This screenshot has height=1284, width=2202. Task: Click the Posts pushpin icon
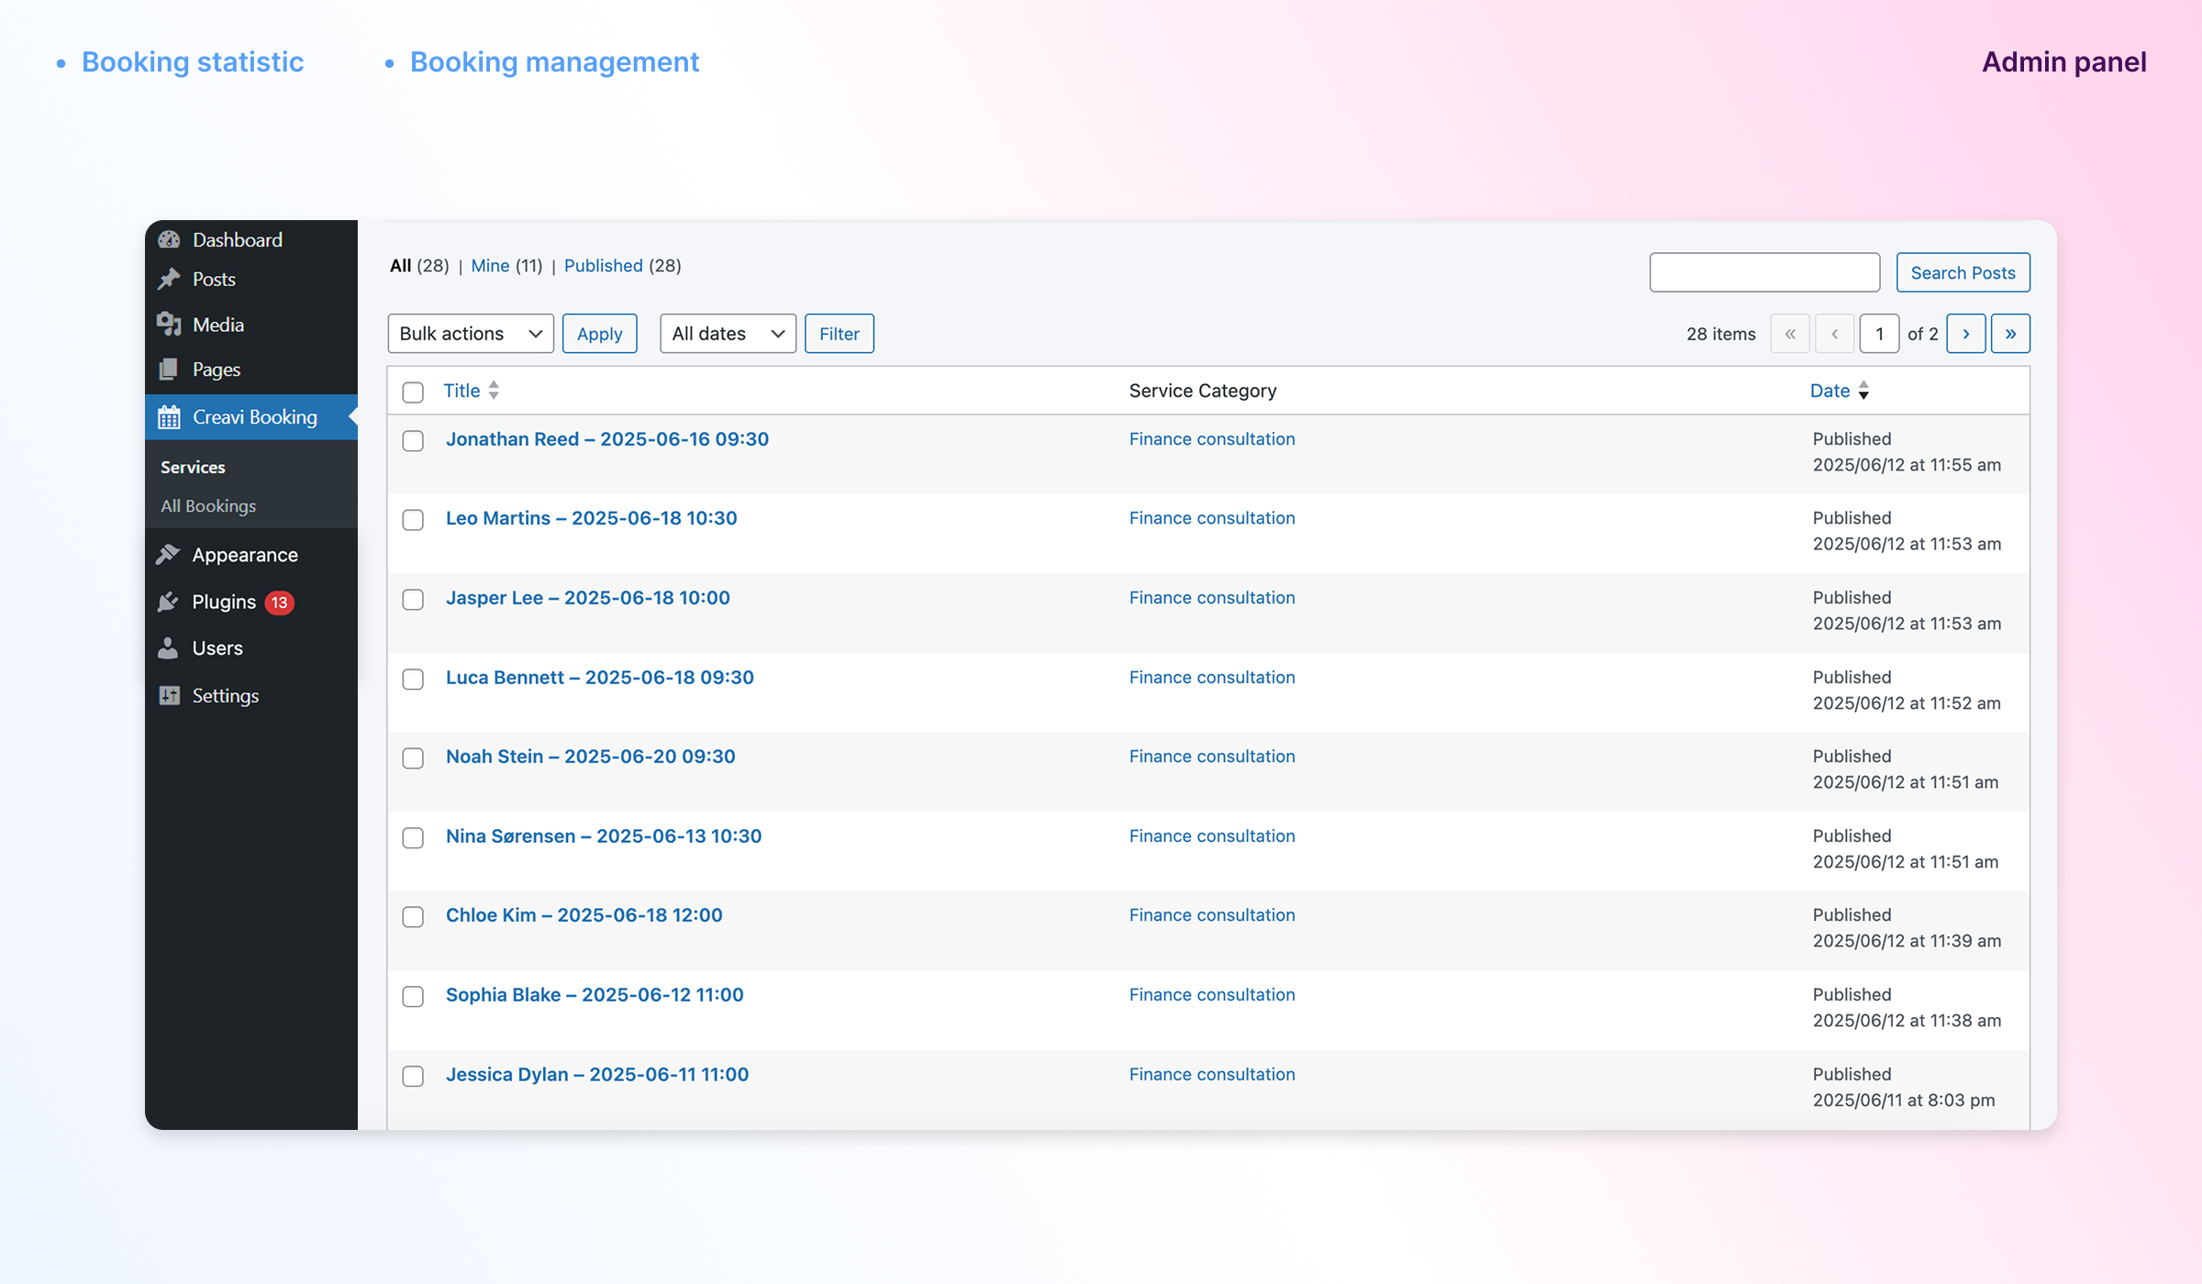[169, 279]
